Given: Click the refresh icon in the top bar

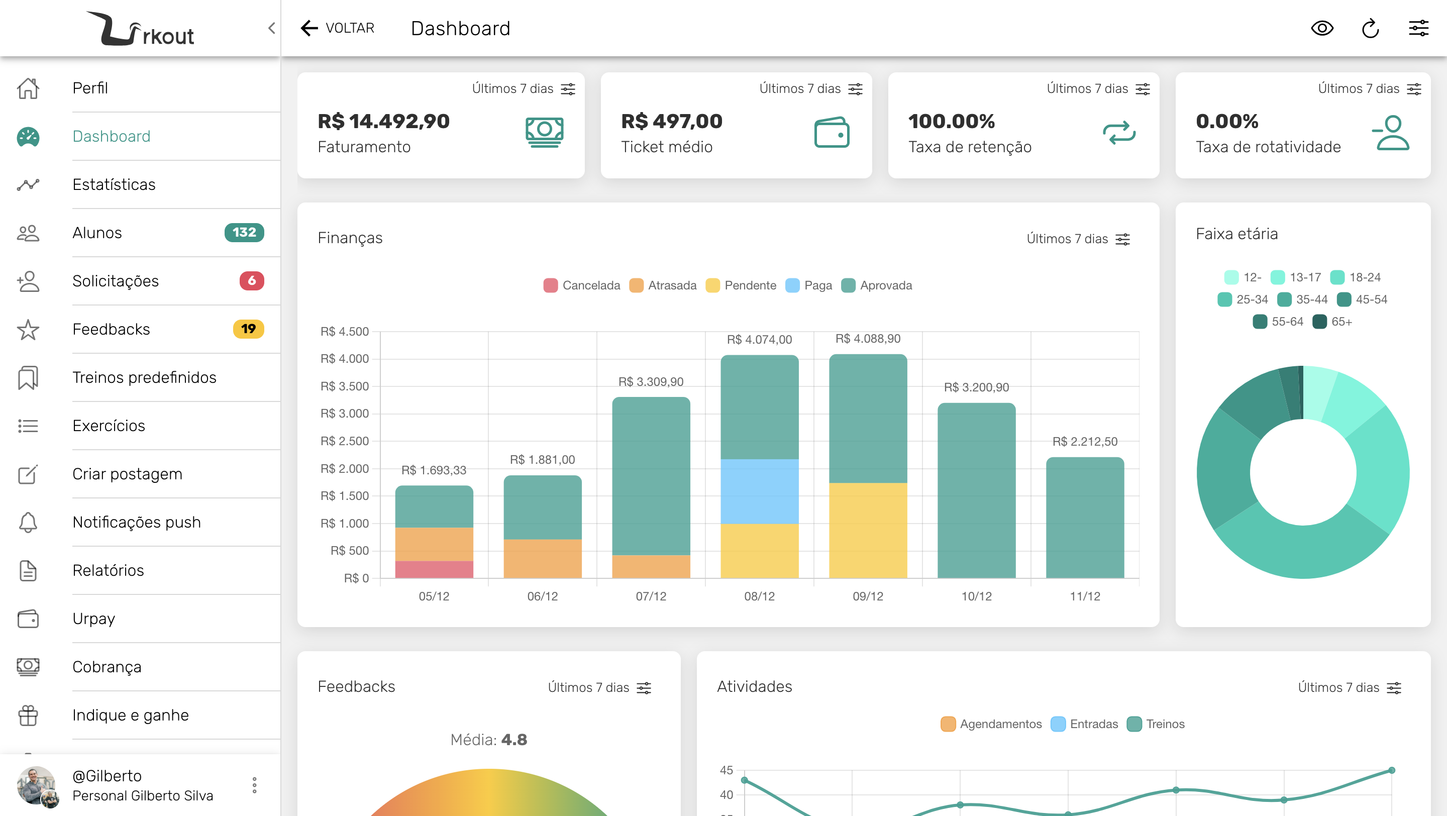Looking at the screenshot, I should pos(1370,28).
